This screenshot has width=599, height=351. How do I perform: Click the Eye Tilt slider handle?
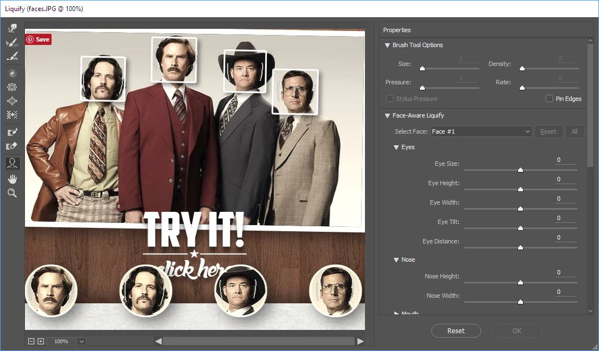(x=520, y=228)
